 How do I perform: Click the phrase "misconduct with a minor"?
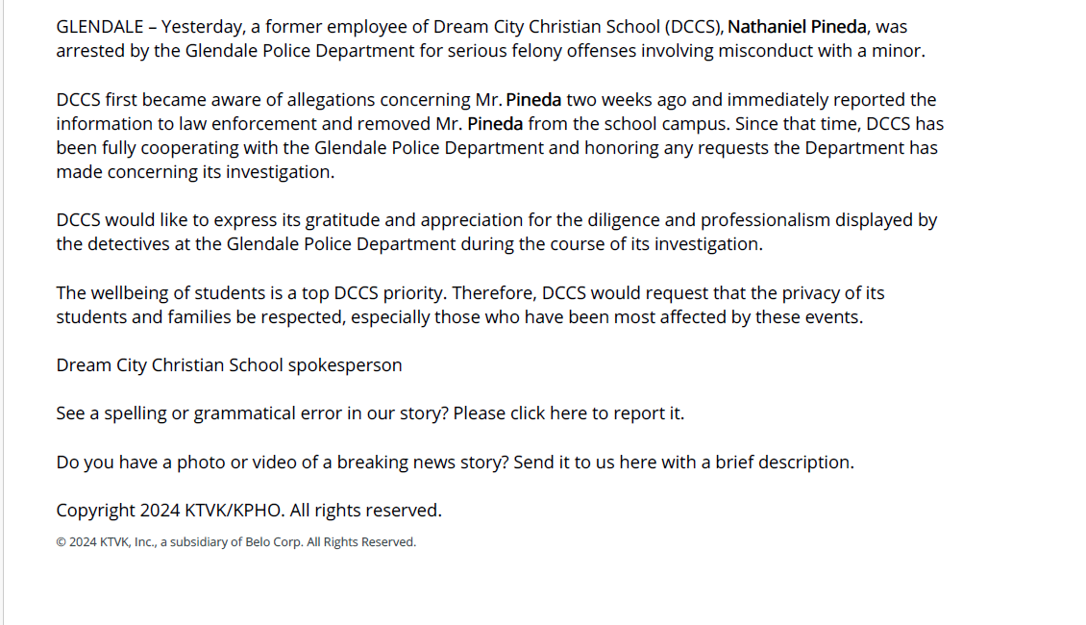821,51
